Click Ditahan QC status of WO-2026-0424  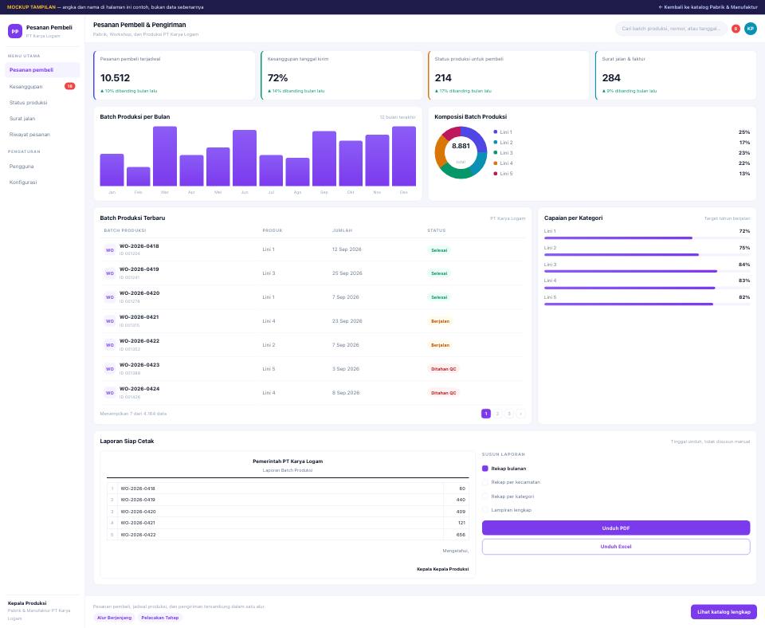444,393
